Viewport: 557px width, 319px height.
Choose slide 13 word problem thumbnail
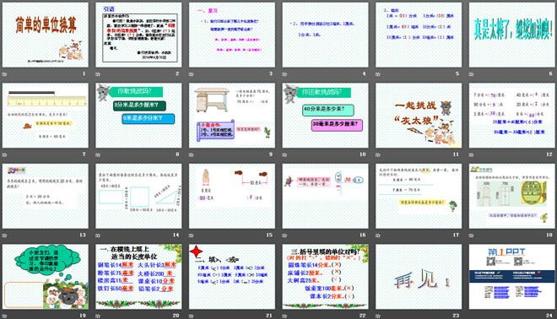(x=45, y=196)
